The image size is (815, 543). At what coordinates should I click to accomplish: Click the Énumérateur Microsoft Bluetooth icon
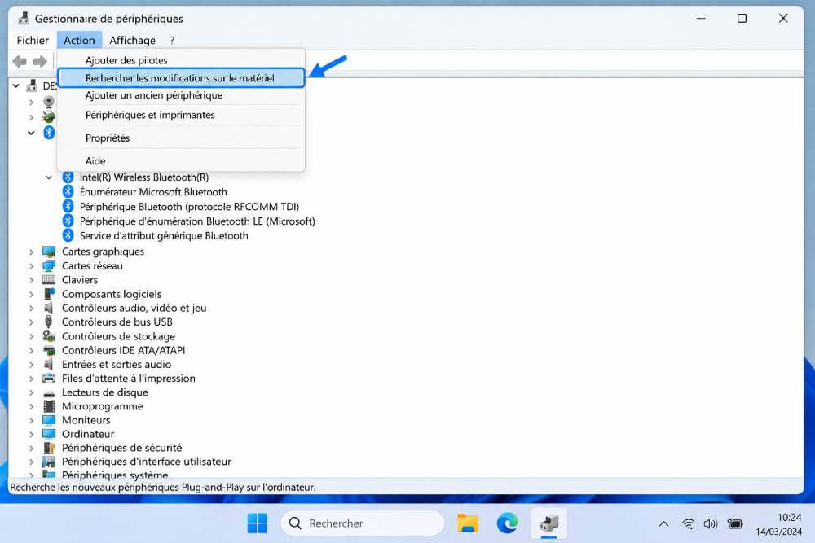coord(68,191)
